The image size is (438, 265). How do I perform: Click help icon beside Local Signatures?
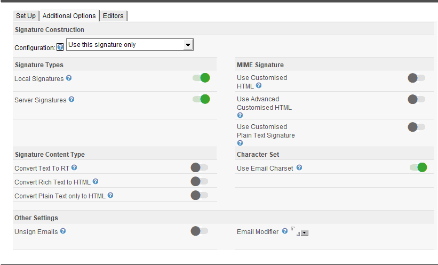pyautogui.click(x=69, y=78)
